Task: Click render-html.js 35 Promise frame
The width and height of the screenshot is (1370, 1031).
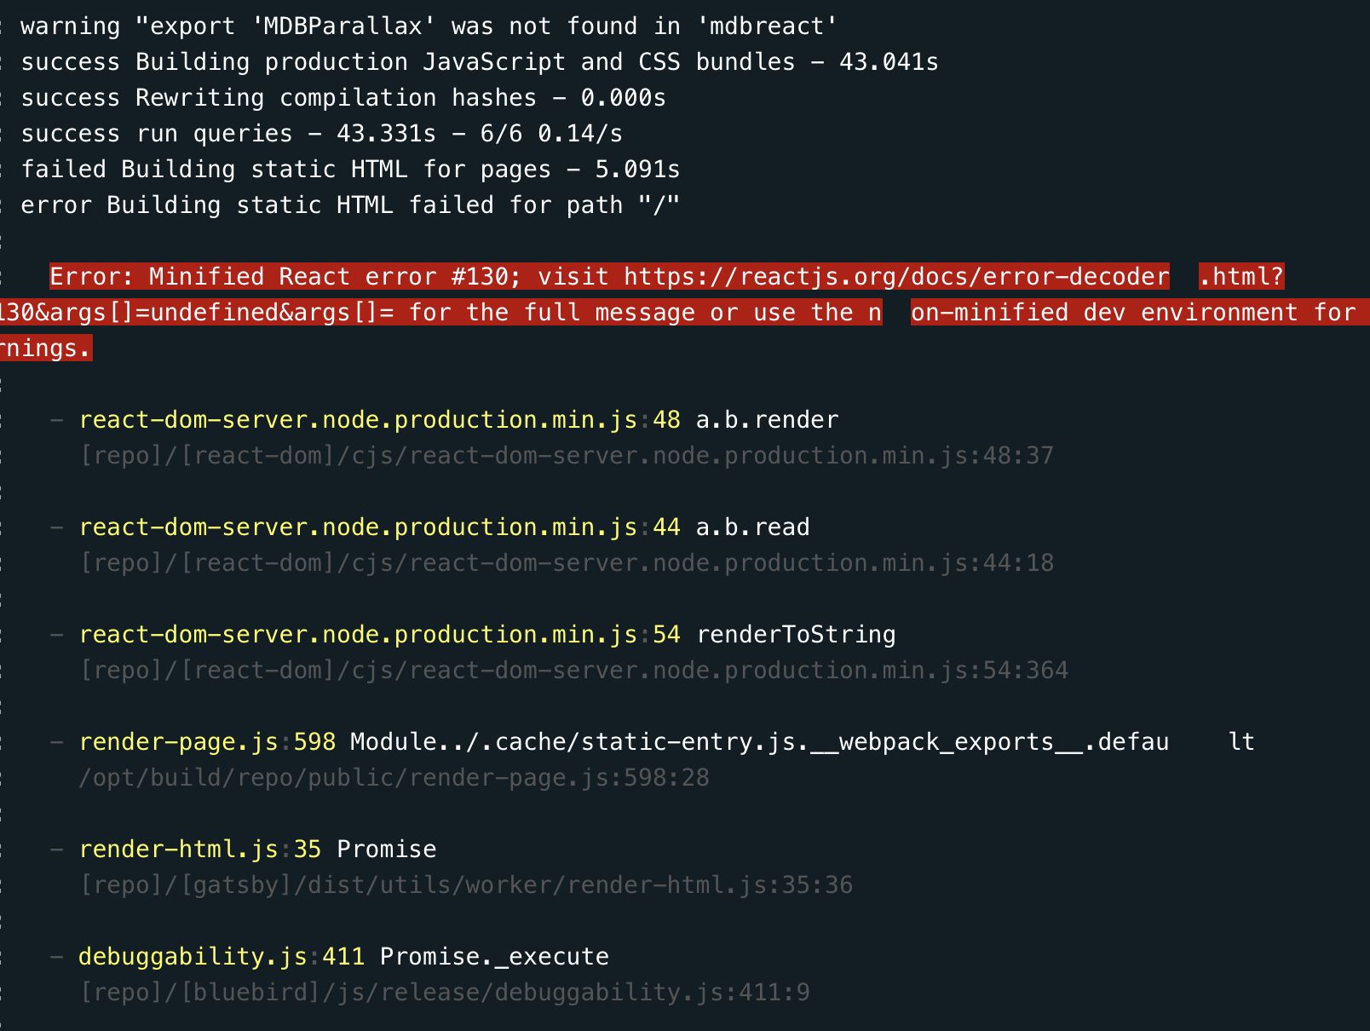Action: pyautogui.click(x=257, y=850)
